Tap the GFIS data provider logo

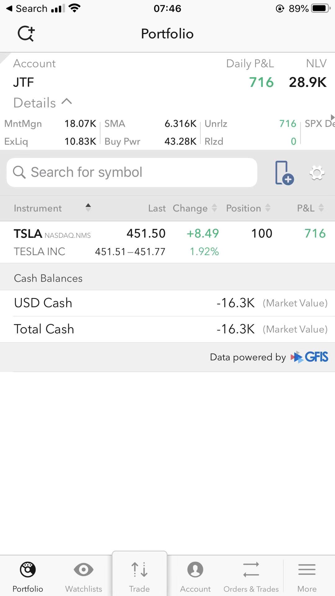click(309, 357)
